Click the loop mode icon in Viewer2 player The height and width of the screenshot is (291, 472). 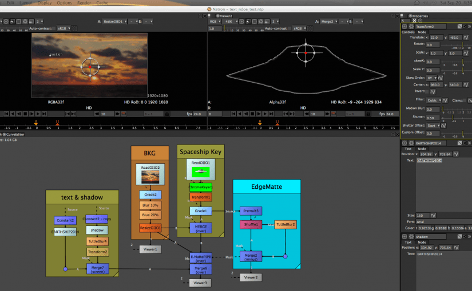tap(334, 114)
